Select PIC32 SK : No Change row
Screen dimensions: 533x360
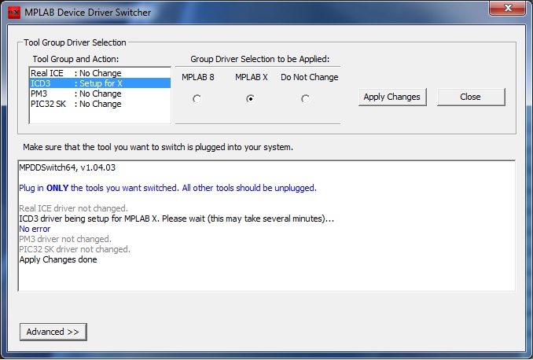pyautogui.click(x=100, y=104)
